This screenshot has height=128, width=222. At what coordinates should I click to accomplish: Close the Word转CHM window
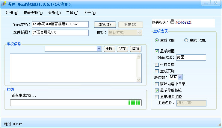point(215,3)
